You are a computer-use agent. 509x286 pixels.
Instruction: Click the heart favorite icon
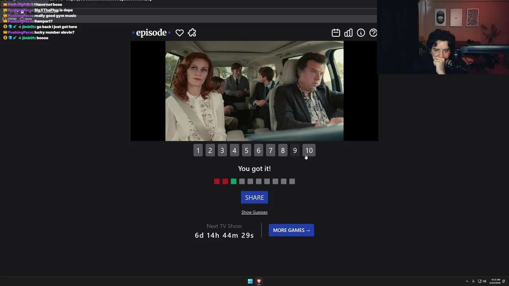(179, 33)
